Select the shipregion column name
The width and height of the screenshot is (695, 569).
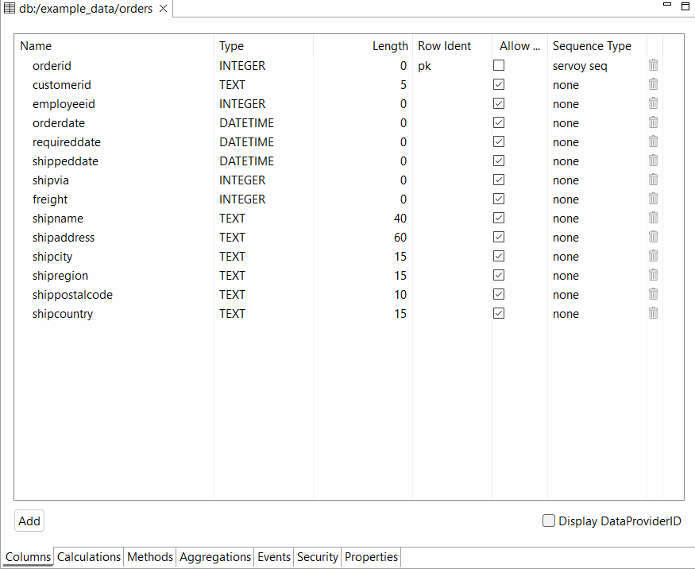point(60,276)
